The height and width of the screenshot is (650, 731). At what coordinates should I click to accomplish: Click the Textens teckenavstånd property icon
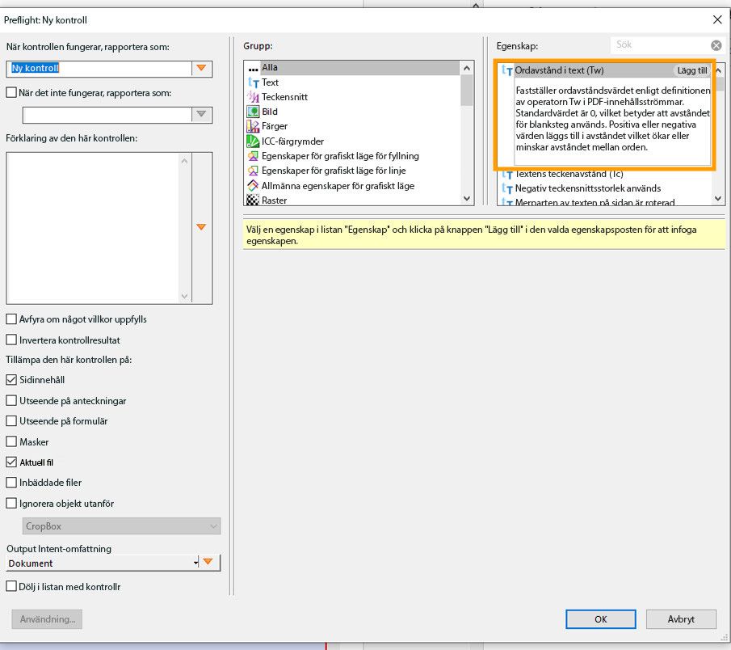click(x=506, y=175)
